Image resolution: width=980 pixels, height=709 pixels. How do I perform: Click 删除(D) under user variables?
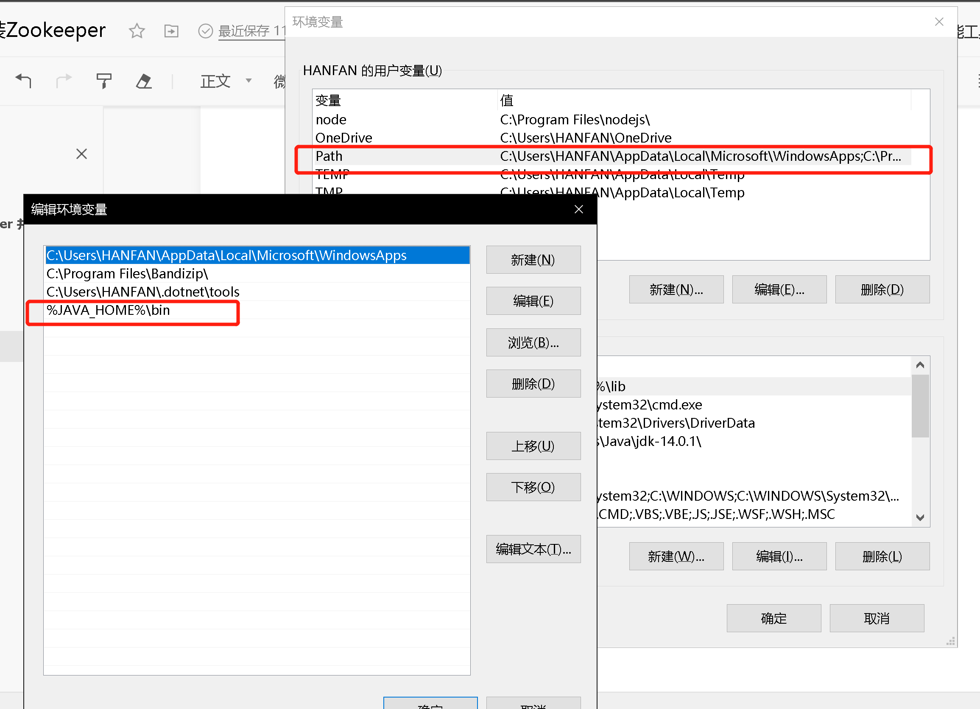coord(882,289)
